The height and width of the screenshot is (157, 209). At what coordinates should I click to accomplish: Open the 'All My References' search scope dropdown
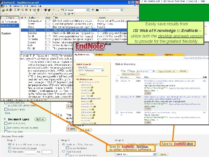pyautogui.click(x=102, y=70)
